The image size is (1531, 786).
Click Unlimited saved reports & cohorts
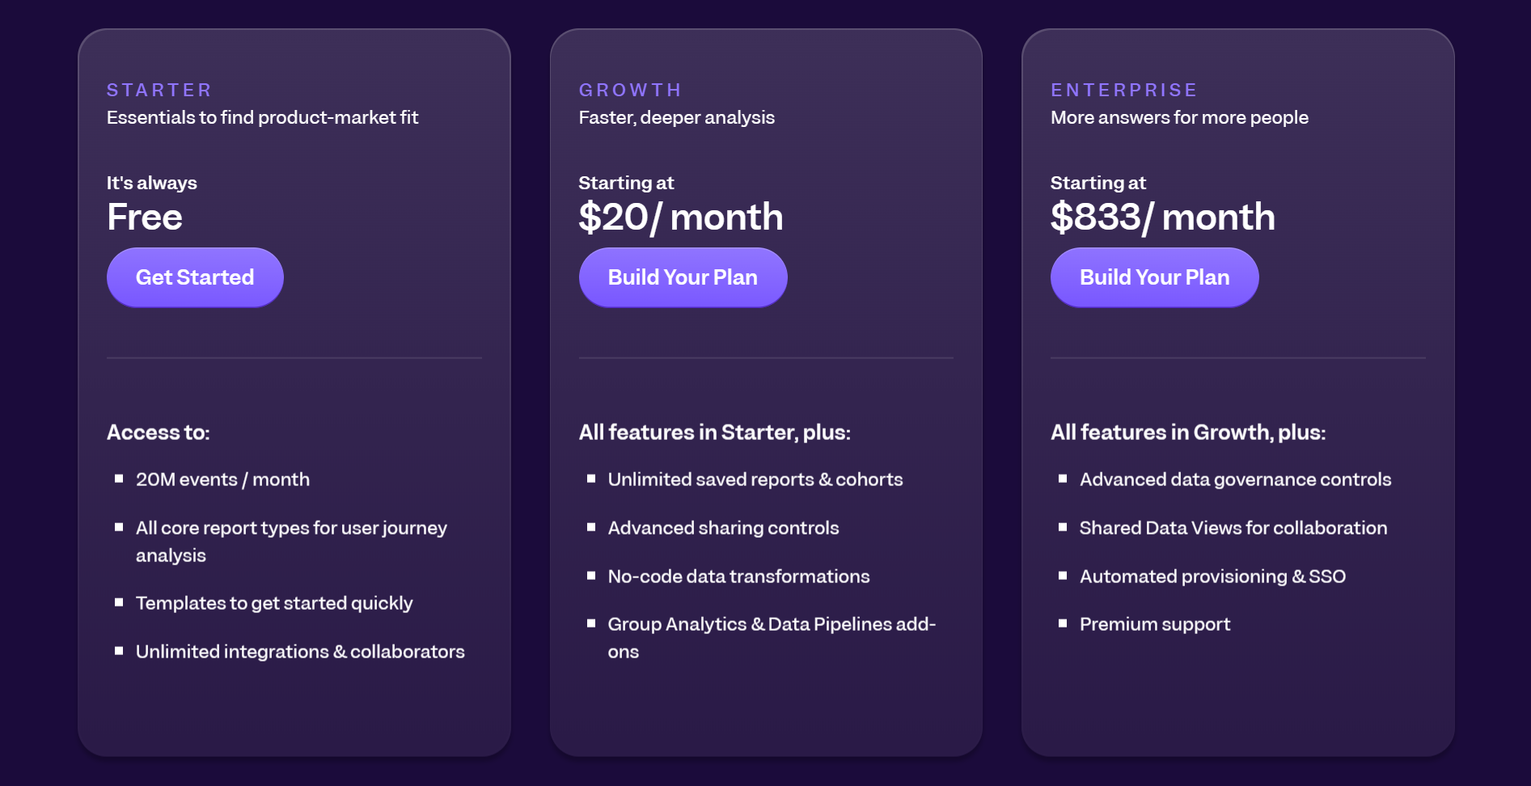point(755,480)
